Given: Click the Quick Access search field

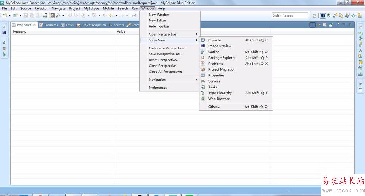Looking at the screenshot, I should 289,16.
